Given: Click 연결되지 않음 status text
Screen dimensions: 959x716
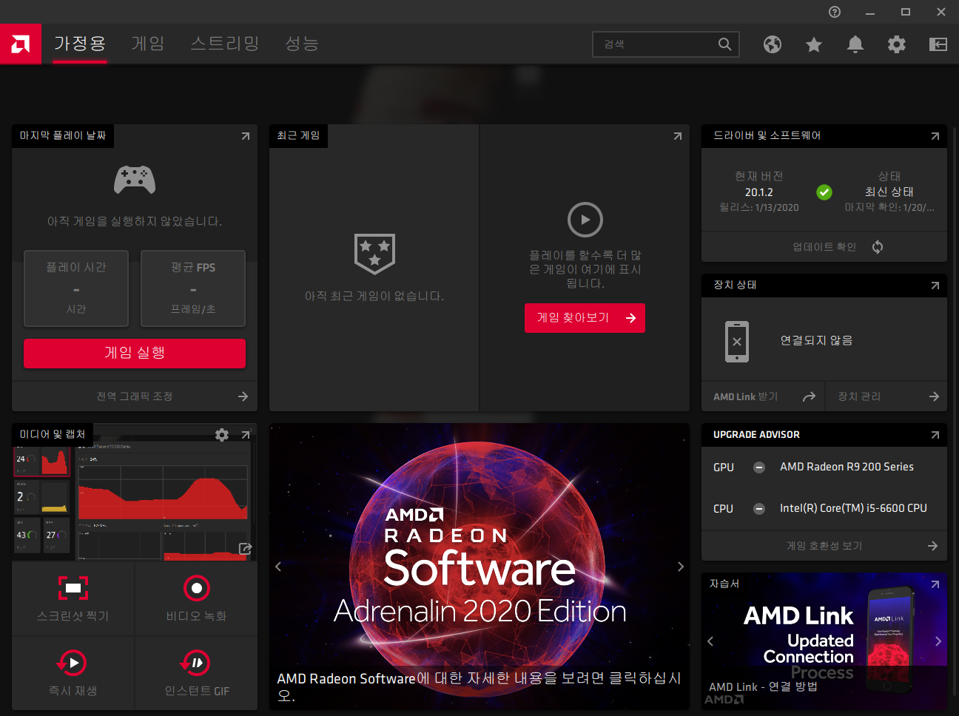Looking at the screenshot, I should (817, 340).
